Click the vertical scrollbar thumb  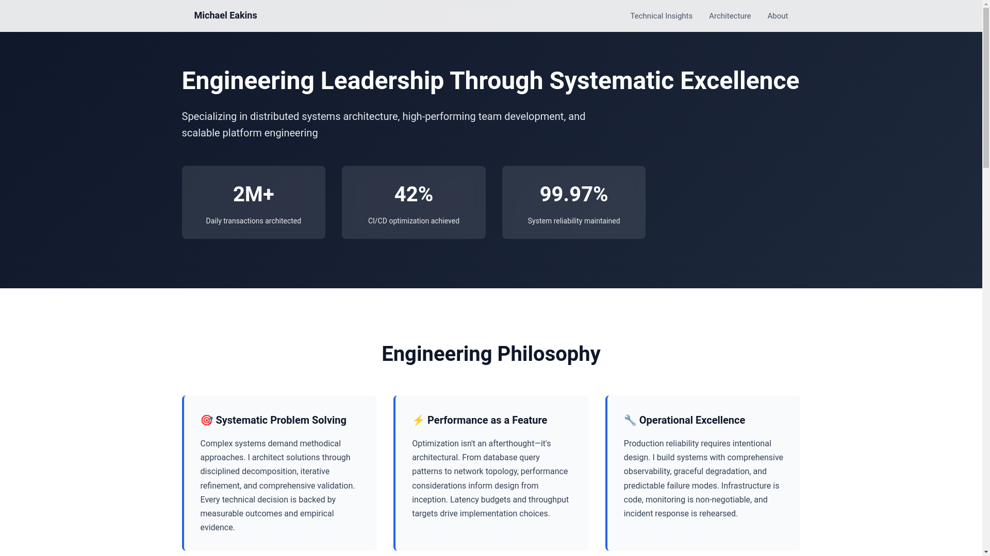coord(986,88)
